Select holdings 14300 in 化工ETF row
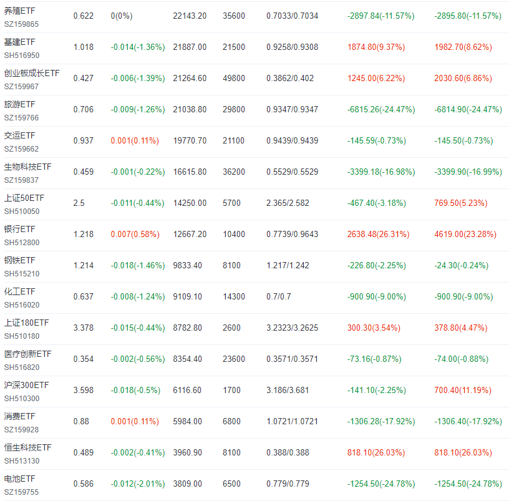The image size is (509, 501). (234, 296)
